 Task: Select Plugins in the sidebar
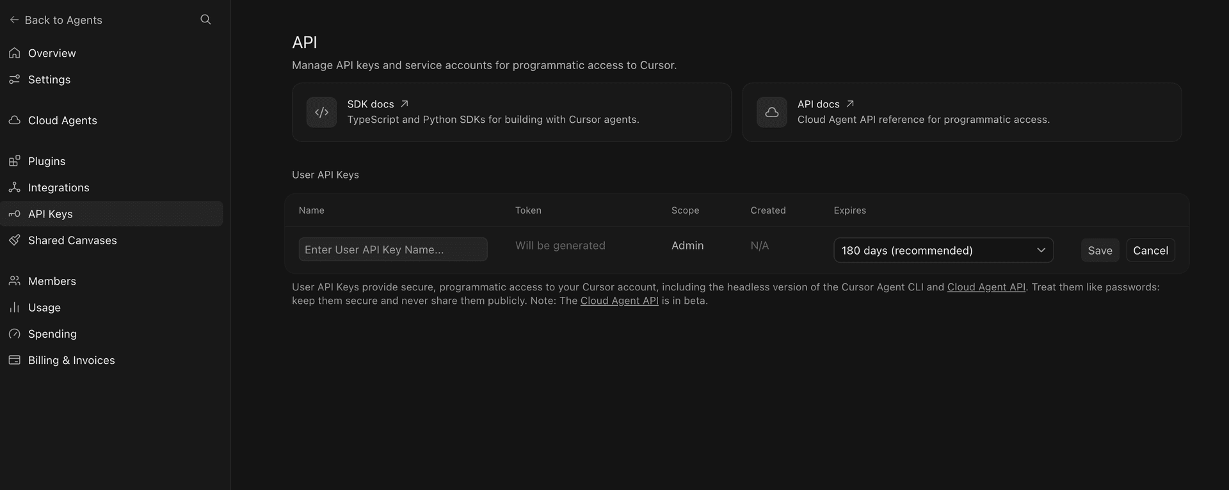point(111,161)
